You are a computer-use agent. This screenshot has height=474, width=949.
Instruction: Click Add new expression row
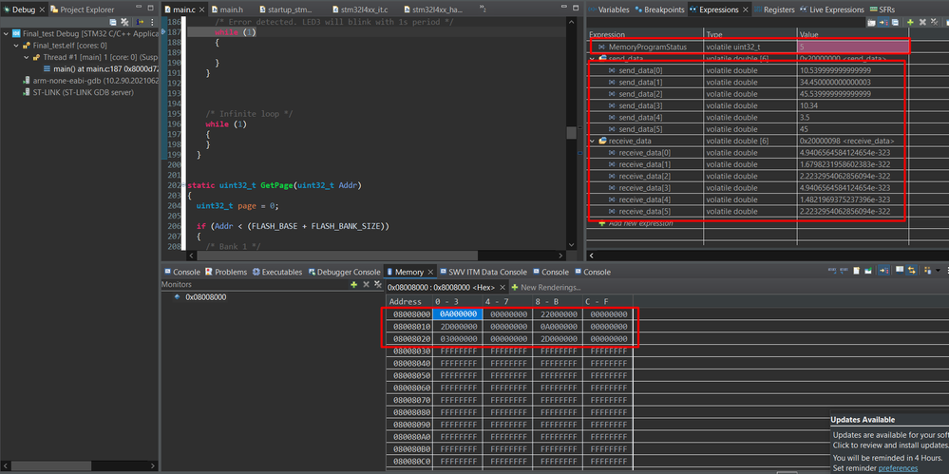pyautogui.click(x=641, y=223)
